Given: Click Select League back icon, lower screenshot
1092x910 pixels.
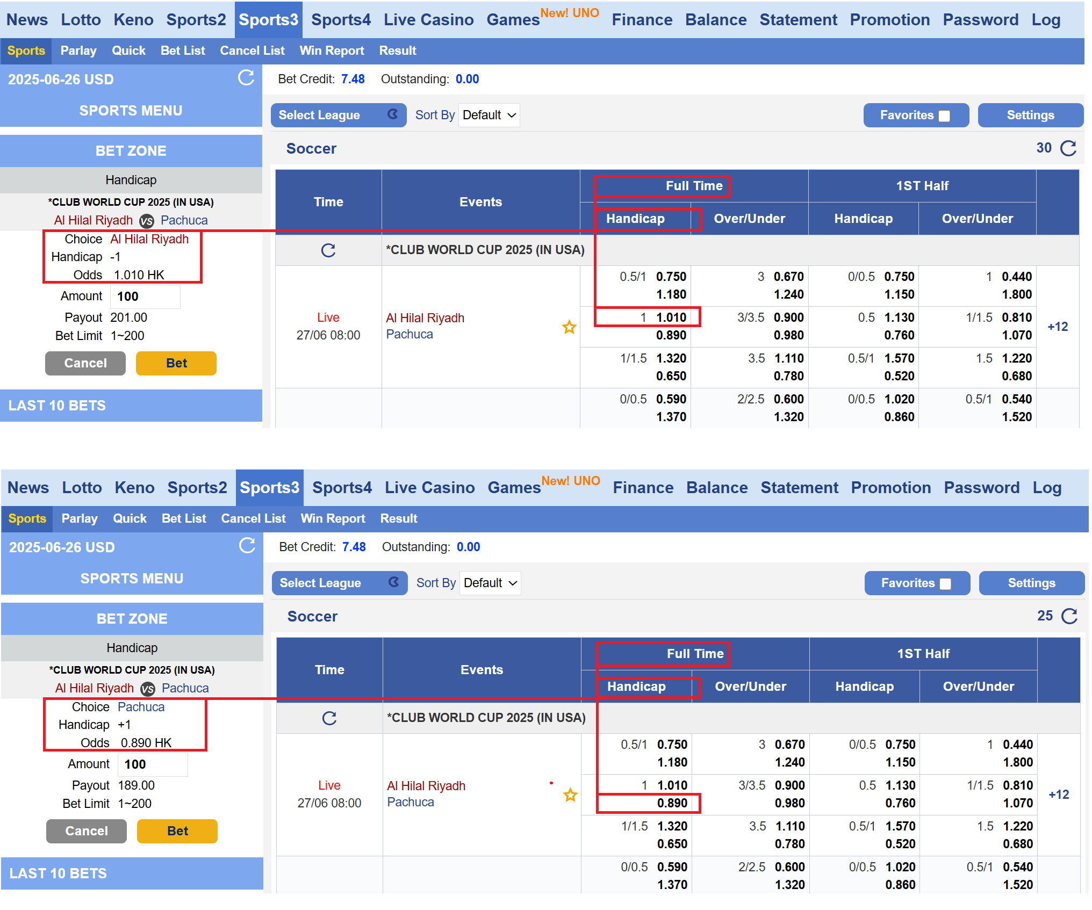Looking at the screenshot, I should [394, 582].
